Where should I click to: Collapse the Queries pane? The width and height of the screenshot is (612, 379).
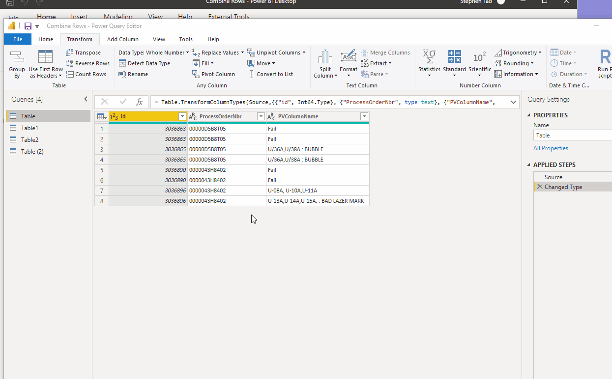coord(86,99)
